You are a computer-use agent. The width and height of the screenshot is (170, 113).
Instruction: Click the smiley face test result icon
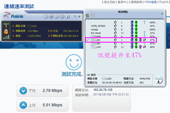pyautogui.click(x=74, y=62)
